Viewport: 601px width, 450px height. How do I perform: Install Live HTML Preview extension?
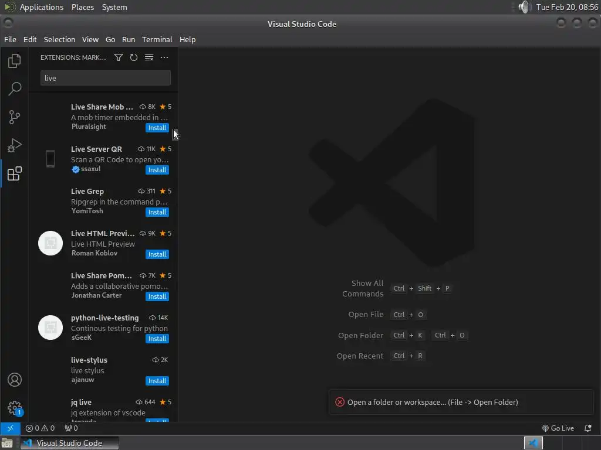point(157,254)
